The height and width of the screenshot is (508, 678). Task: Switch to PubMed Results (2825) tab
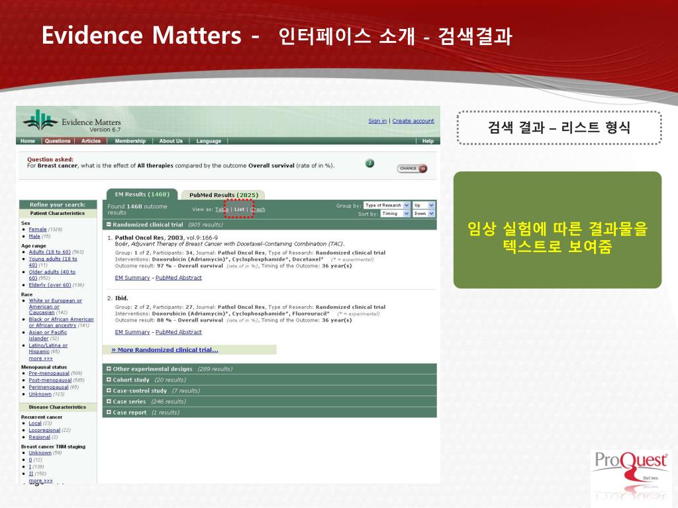point(224,195)
